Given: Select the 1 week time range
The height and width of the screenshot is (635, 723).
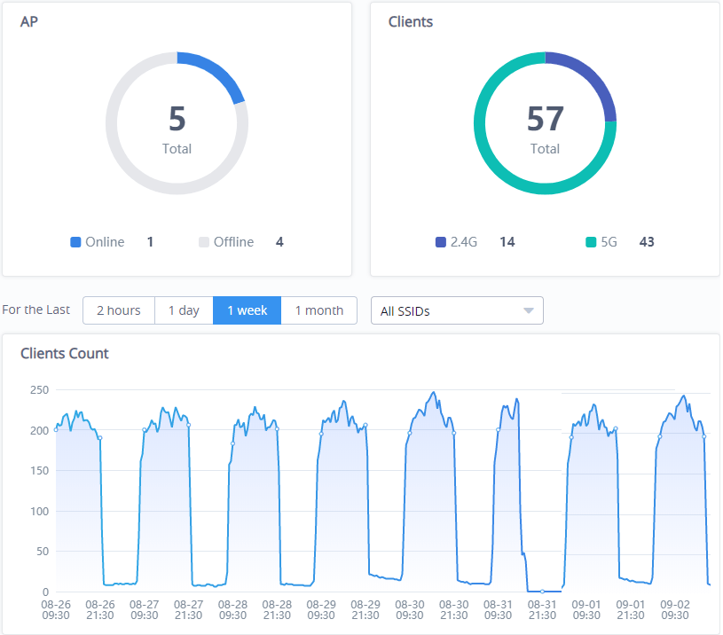Looking at the screenshot, I should [247, 310].
